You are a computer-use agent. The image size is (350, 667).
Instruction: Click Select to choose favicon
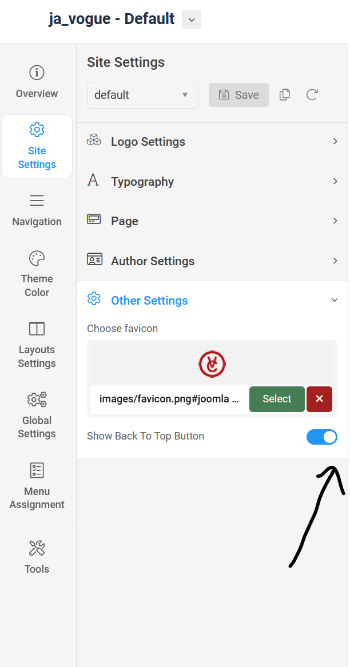tap(277, 399)
